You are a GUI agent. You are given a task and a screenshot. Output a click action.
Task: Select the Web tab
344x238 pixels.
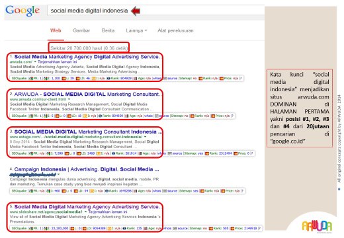coord(56,30)
